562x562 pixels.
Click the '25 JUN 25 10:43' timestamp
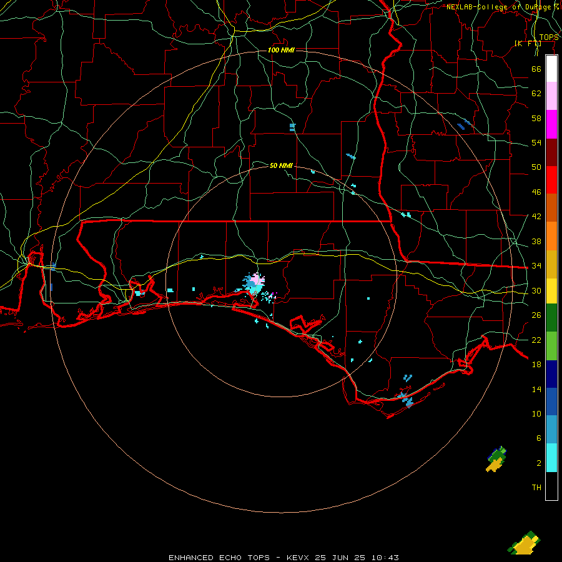357,558
